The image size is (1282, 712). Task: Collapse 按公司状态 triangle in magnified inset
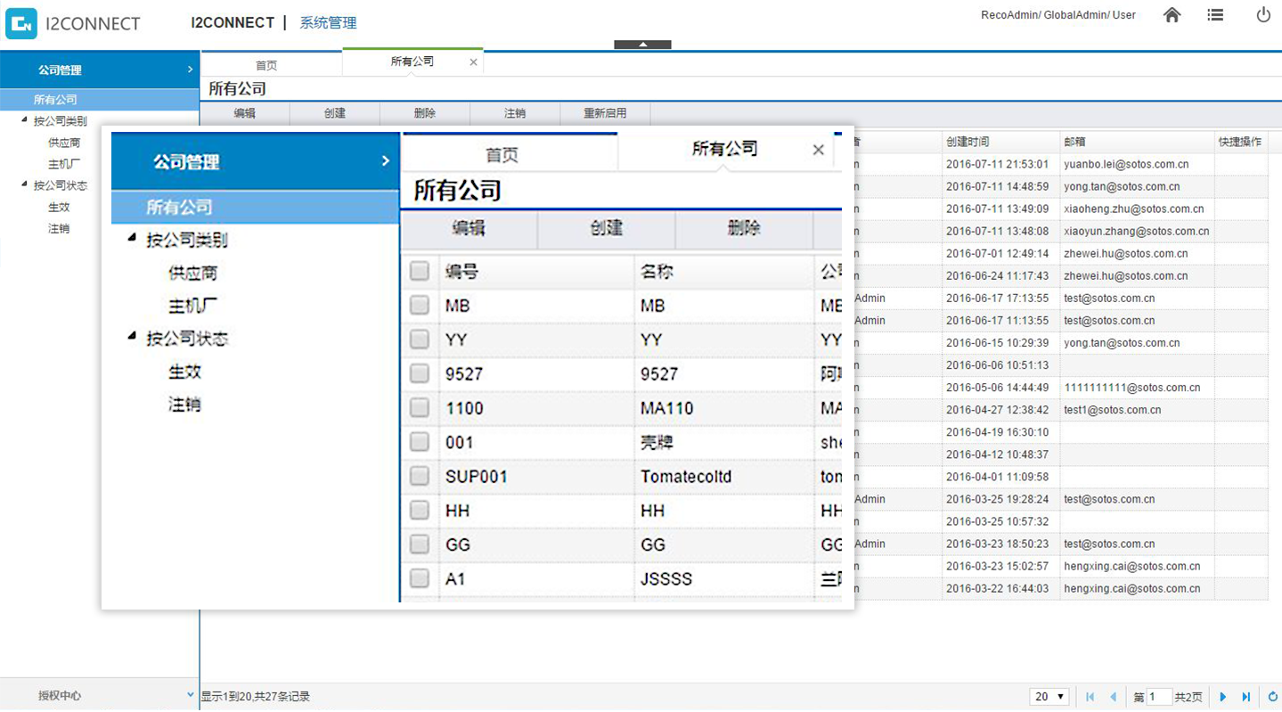point(132,337)
